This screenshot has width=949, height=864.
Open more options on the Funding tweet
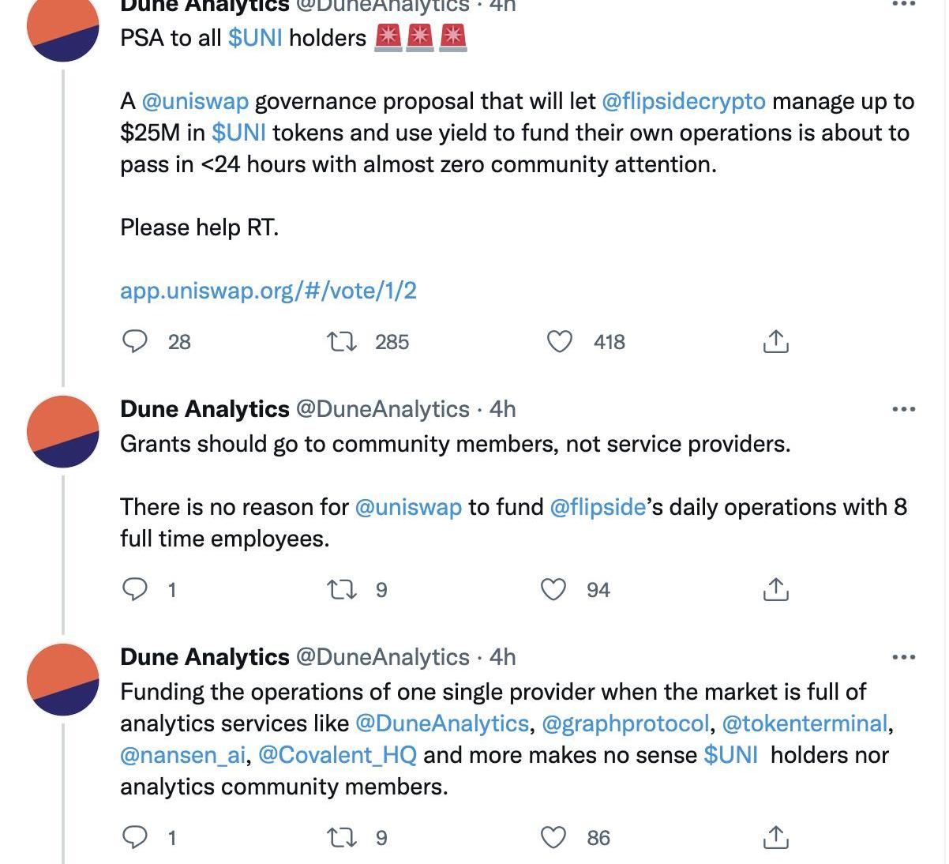point(903,657)
